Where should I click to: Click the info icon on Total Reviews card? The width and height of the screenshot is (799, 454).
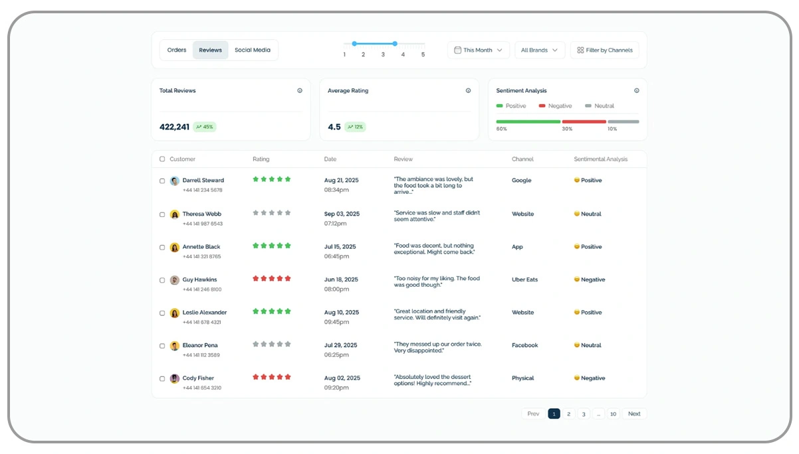point(300,90)
